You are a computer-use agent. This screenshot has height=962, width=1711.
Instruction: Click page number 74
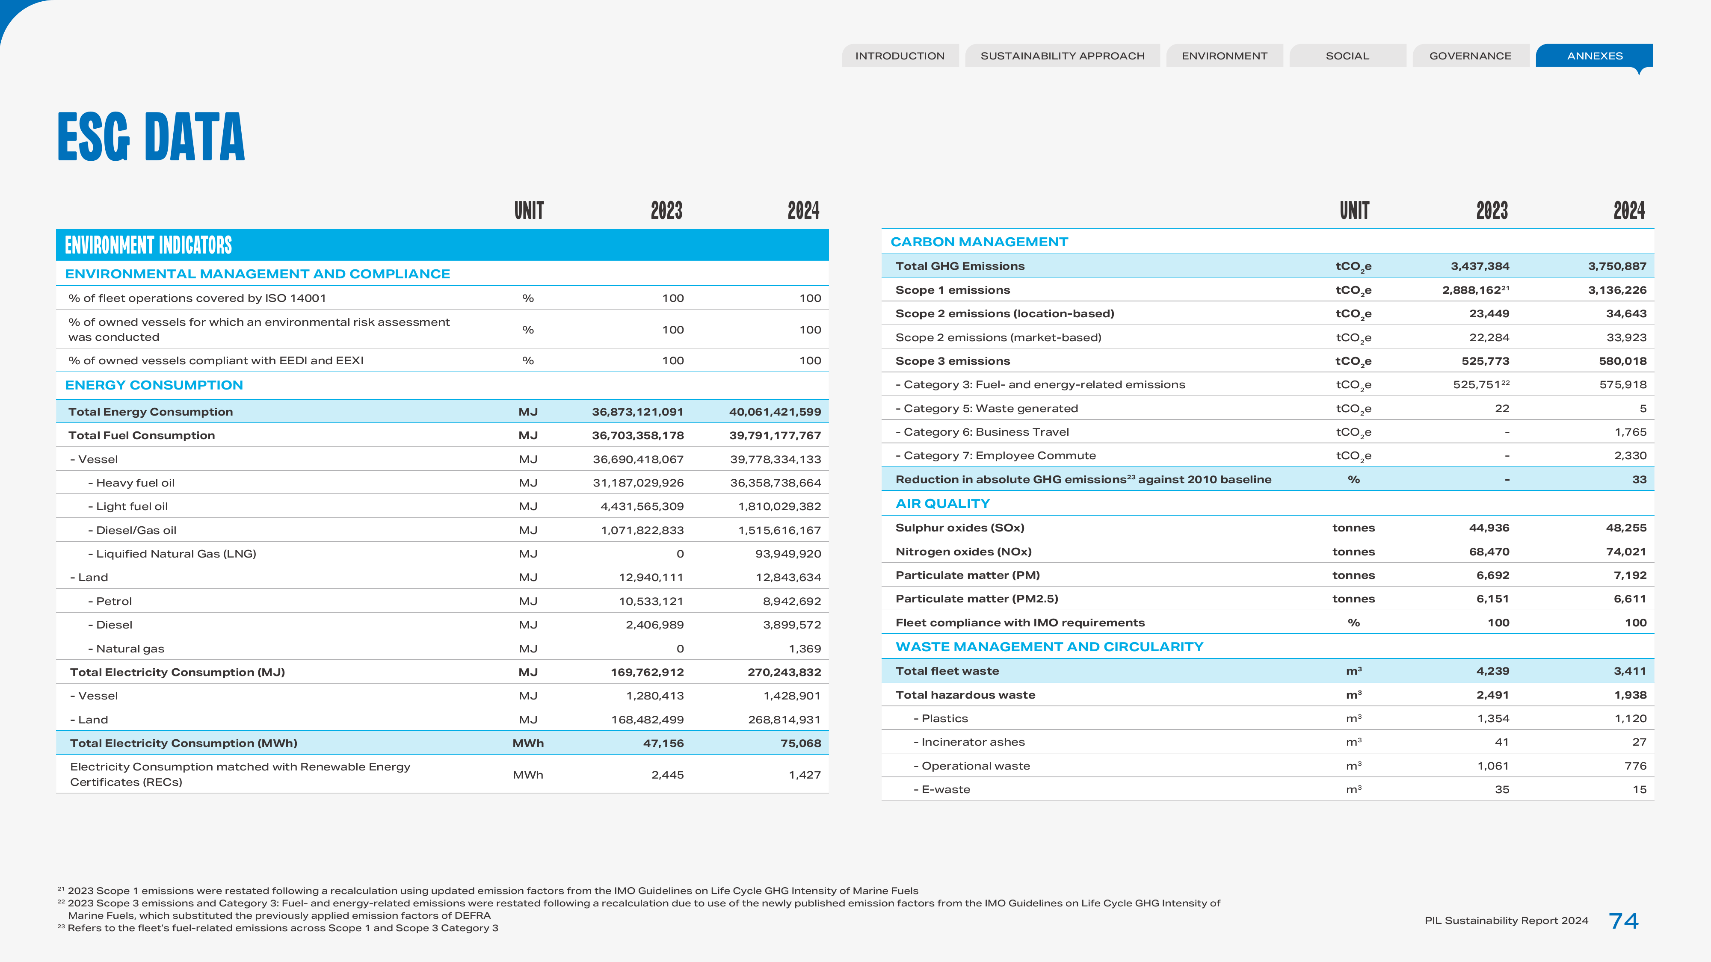1623,921
